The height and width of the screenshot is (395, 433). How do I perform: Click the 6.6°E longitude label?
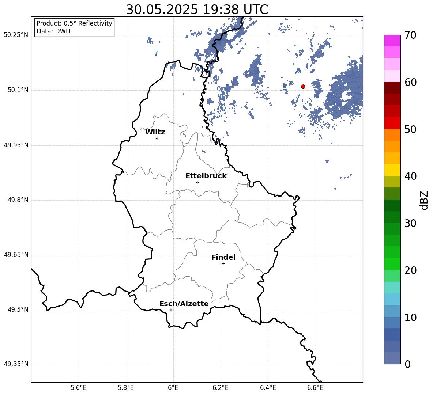[x=315, y=388]
